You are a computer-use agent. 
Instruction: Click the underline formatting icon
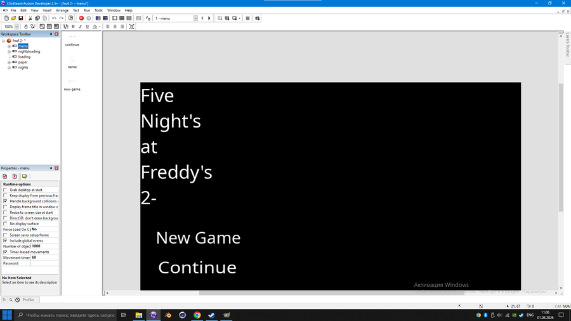87,27
